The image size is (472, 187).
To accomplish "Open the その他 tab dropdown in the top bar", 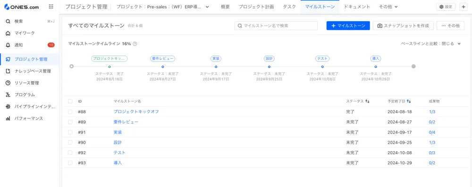I will coord(388,7).
